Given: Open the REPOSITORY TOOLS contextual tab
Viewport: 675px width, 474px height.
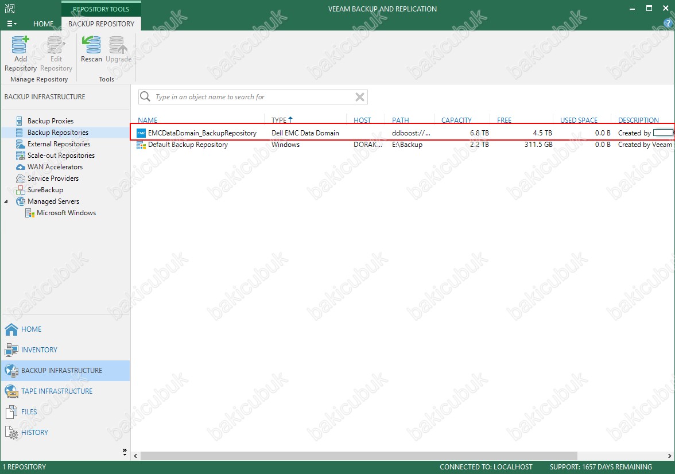Looking at the screenshot, I should click(101, 9).
